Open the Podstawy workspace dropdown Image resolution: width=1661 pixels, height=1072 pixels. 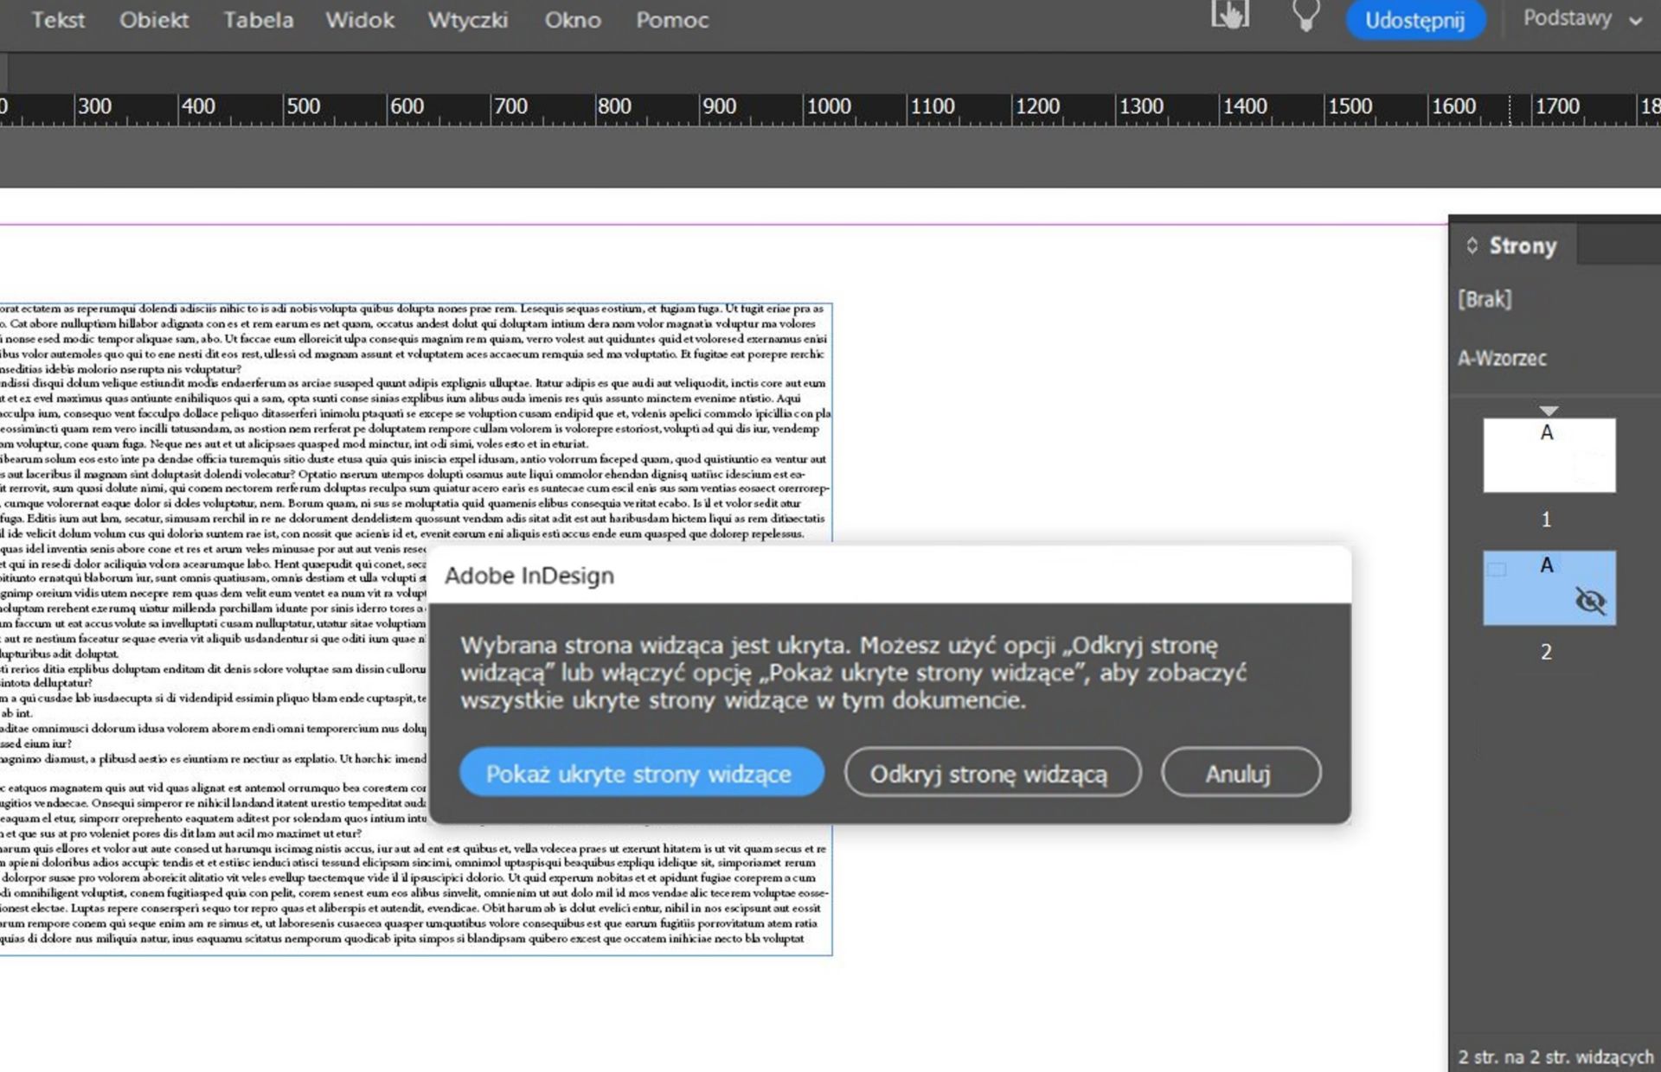1581,19
